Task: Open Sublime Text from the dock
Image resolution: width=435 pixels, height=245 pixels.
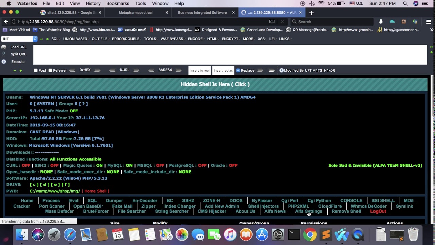Action: [x=326, y=234]
